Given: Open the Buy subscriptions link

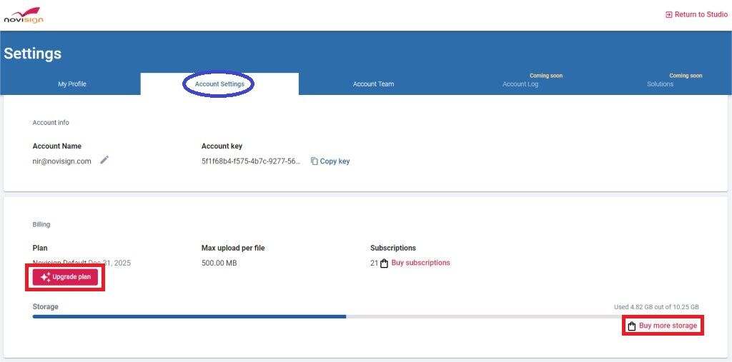Looking at the screenshot, I should [420, 263].
